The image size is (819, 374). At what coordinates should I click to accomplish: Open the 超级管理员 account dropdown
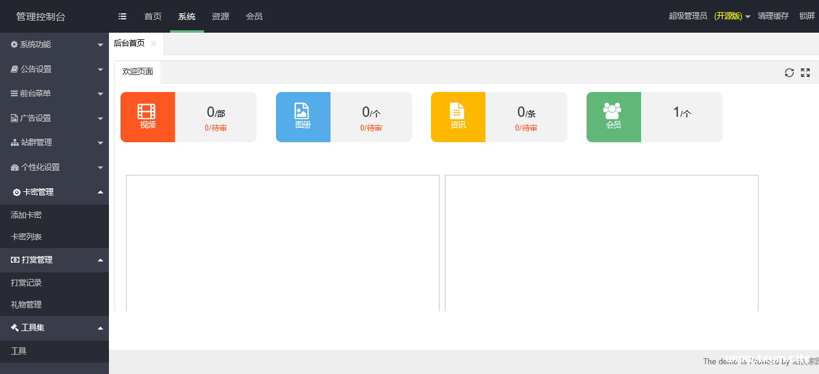(x=709, y=16)
